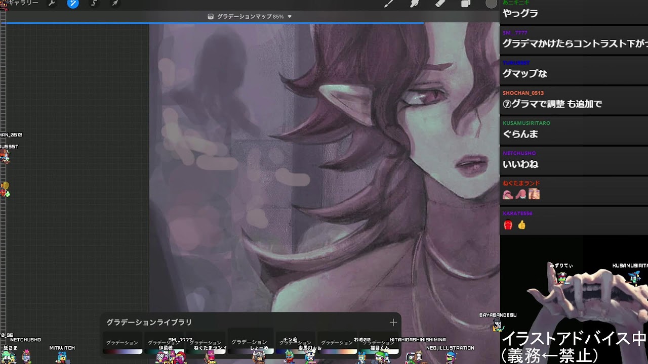Click chat message ⑦グラマで調整 も追加で
Viewport: 648px width, 364px height.
[x=552, y=104]
